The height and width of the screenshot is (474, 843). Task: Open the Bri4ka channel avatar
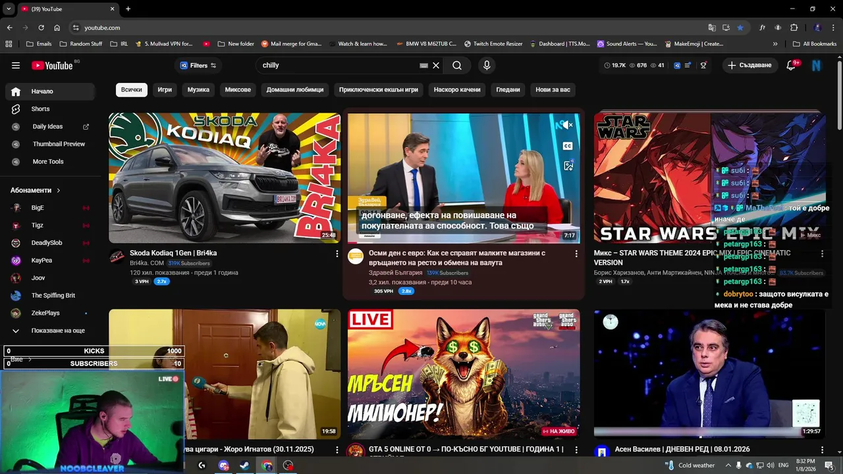[x=117, y=257]
